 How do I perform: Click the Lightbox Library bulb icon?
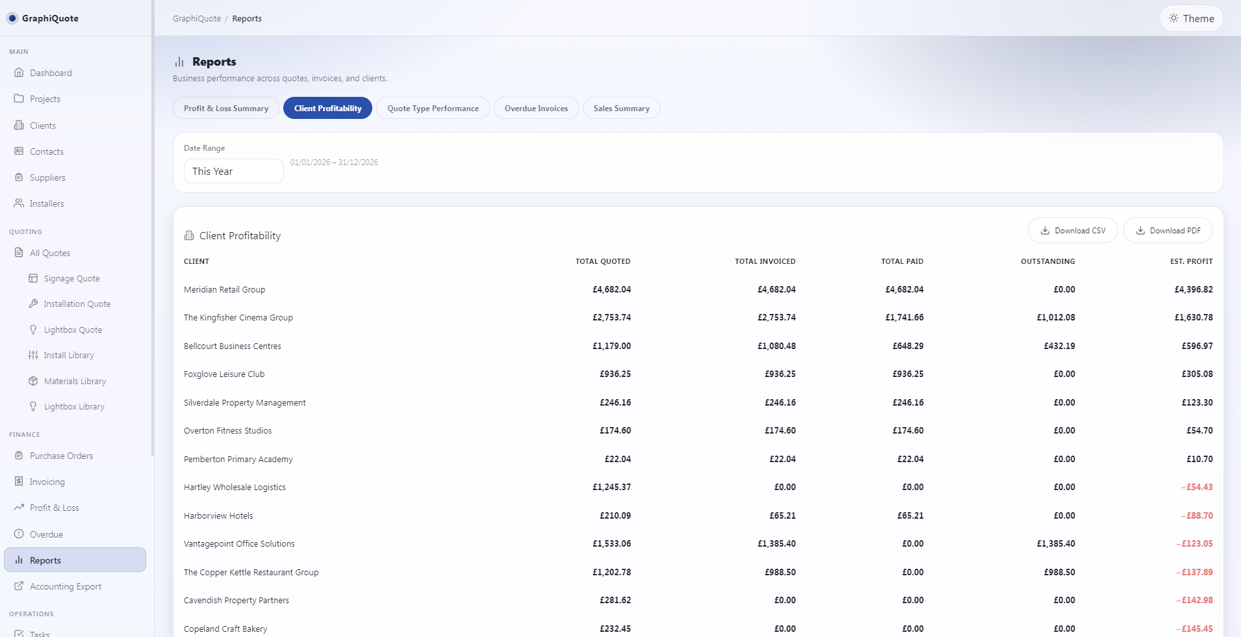coord(33,406)
